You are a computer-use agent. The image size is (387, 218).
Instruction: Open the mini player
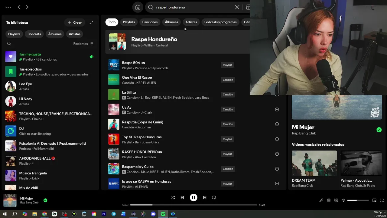click(x=374, y=200)
